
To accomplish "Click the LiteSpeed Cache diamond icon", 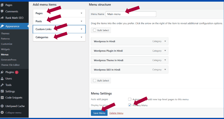I will pos(2,106).
